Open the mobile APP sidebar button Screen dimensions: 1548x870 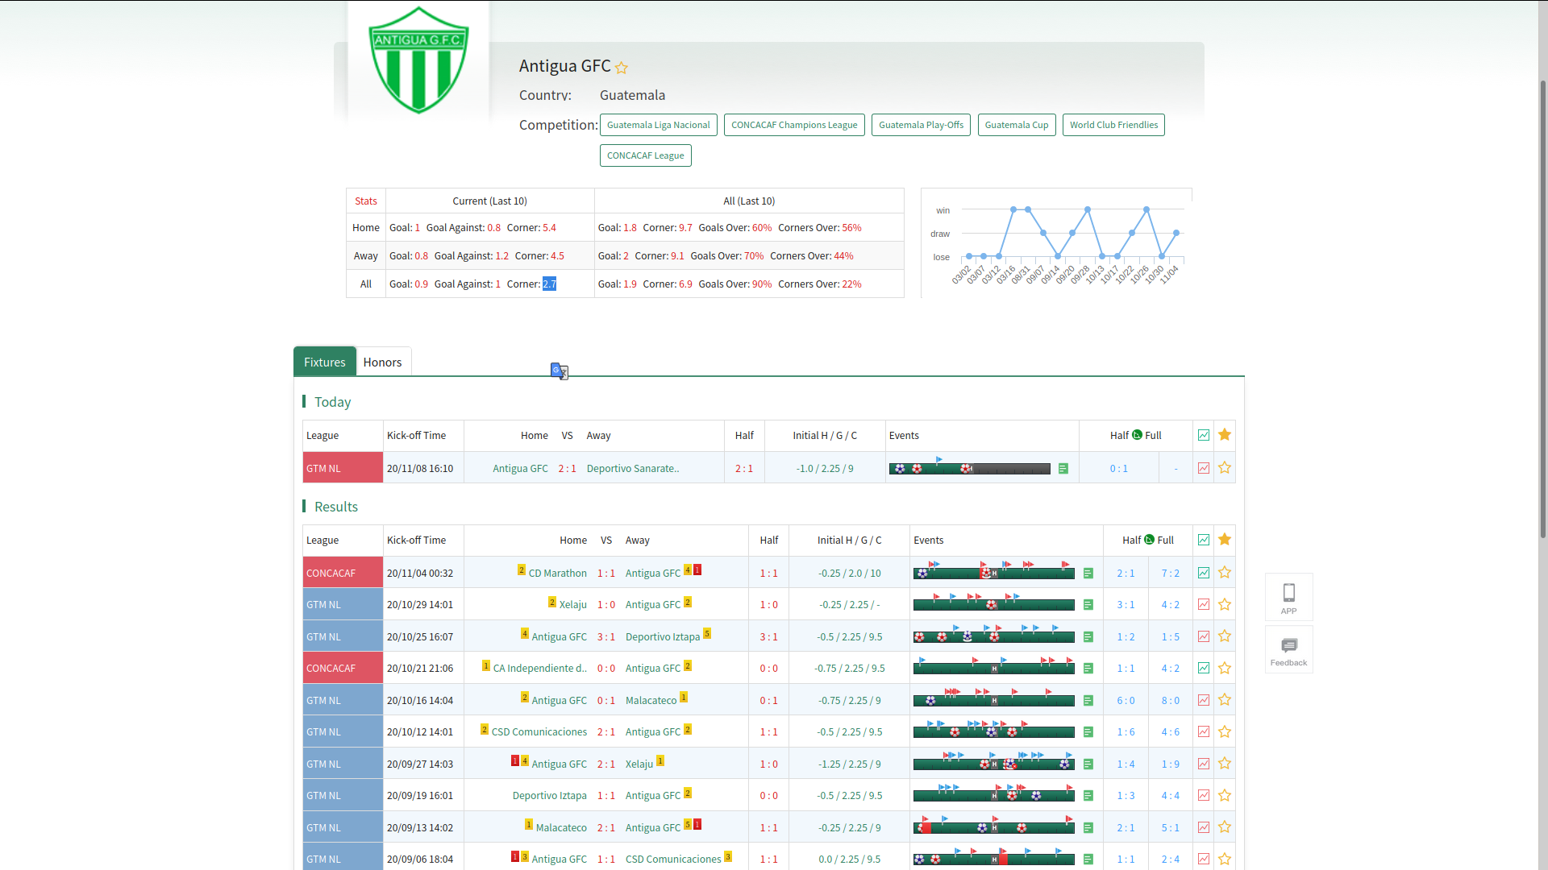click(1288, 597)
